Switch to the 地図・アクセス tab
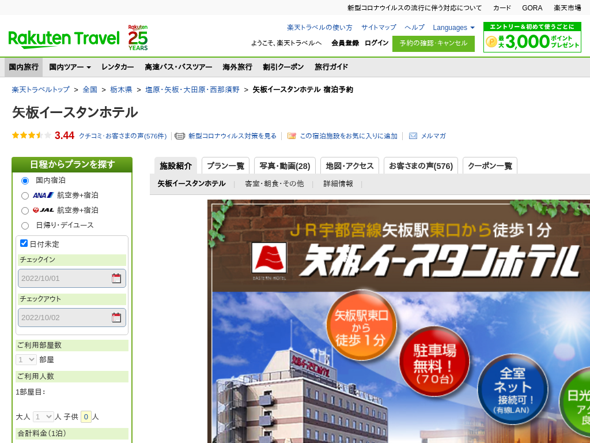 point(350,166)
